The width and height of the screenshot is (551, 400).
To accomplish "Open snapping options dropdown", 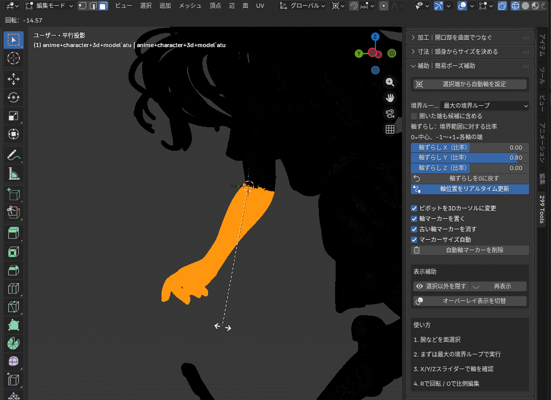I will [368, 6].
